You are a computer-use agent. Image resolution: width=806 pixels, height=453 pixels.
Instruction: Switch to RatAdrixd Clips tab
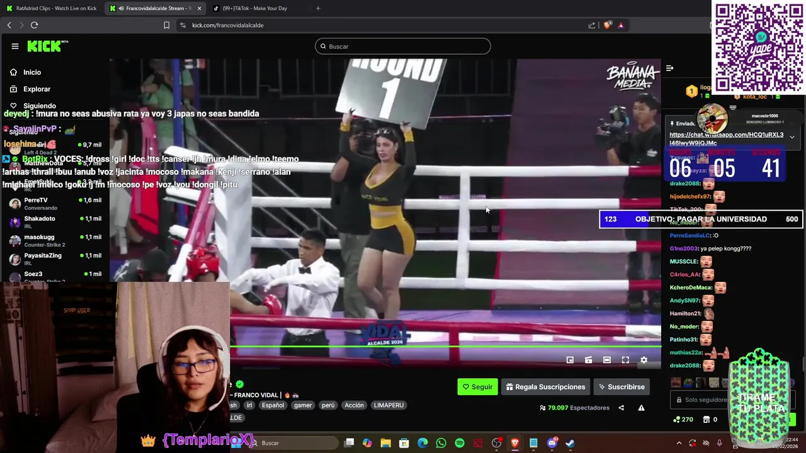pyautogui.click(x=52, y=8)
